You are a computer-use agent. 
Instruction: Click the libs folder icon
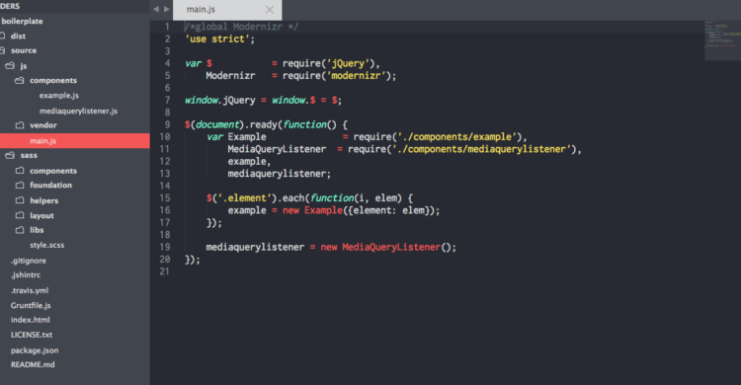pyautogui.click(x=20, y=230)
